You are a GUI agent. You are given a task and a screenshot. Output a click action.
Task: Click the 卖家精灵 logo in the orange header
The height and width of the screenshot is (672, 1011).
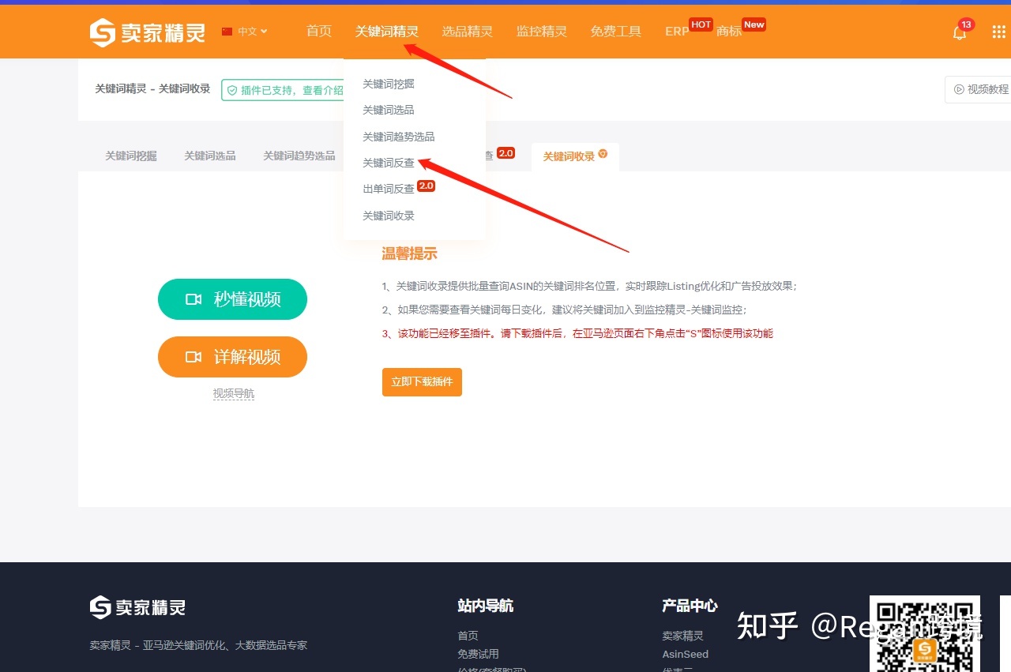[x=147, y=32]
